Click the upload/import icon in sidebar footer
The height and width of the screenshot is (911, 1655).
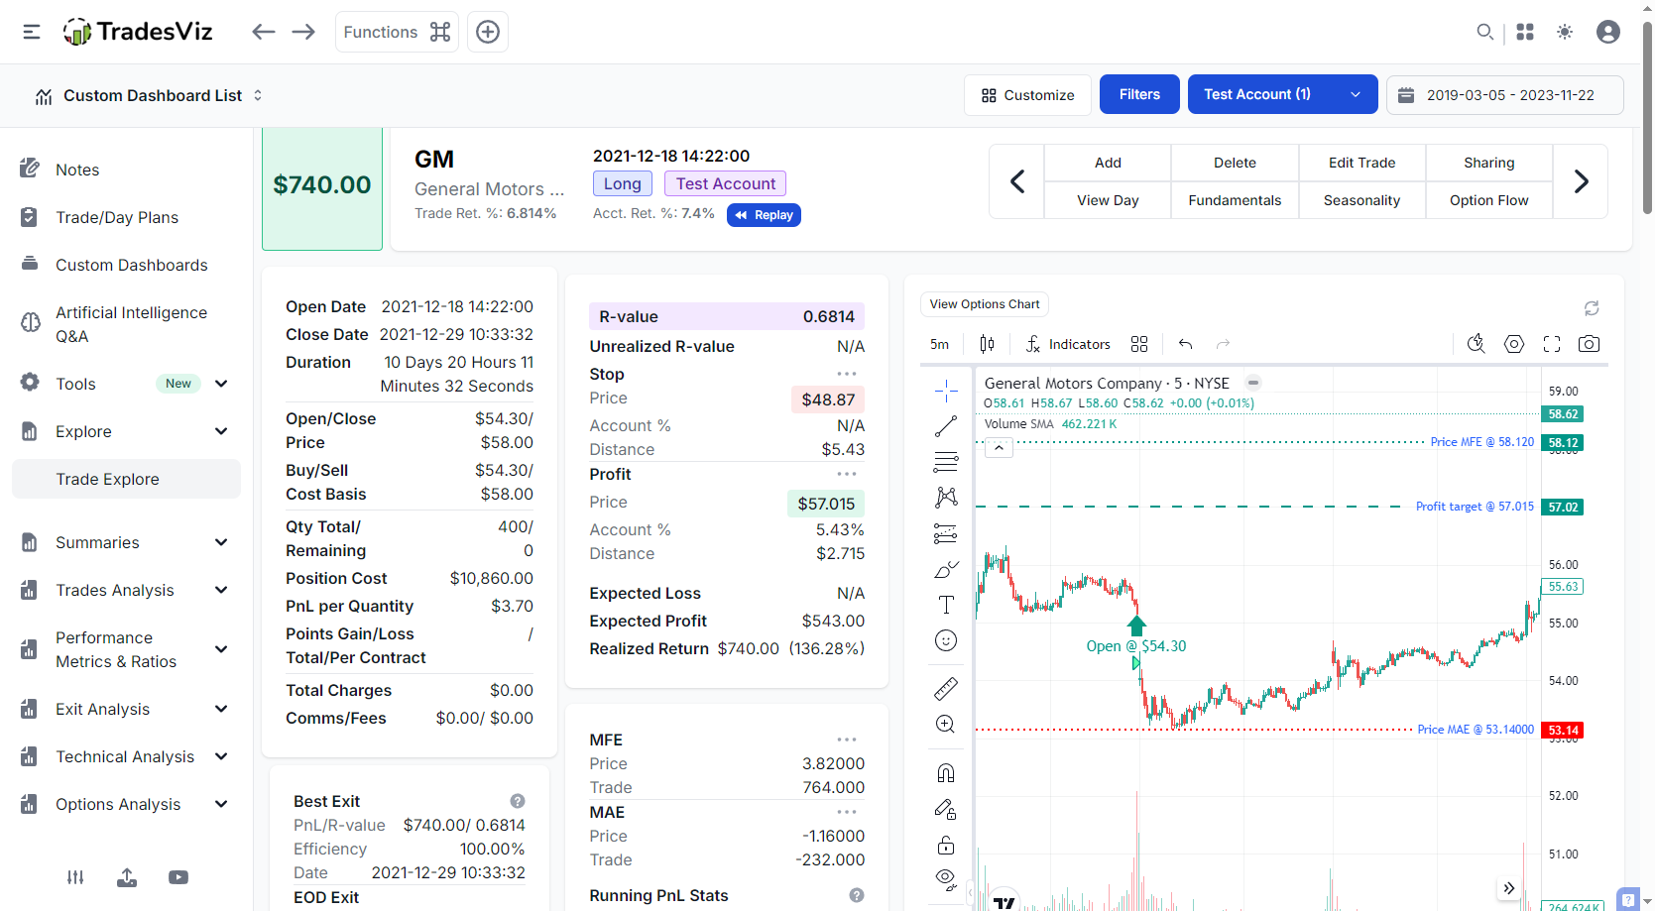[x=127, y=877]
